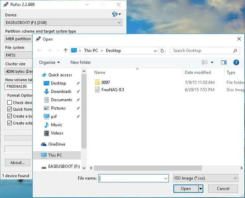Open the split arrow on Open button
Screen dimensions: 245x198
pyautogui.click(x=201, y=189)
